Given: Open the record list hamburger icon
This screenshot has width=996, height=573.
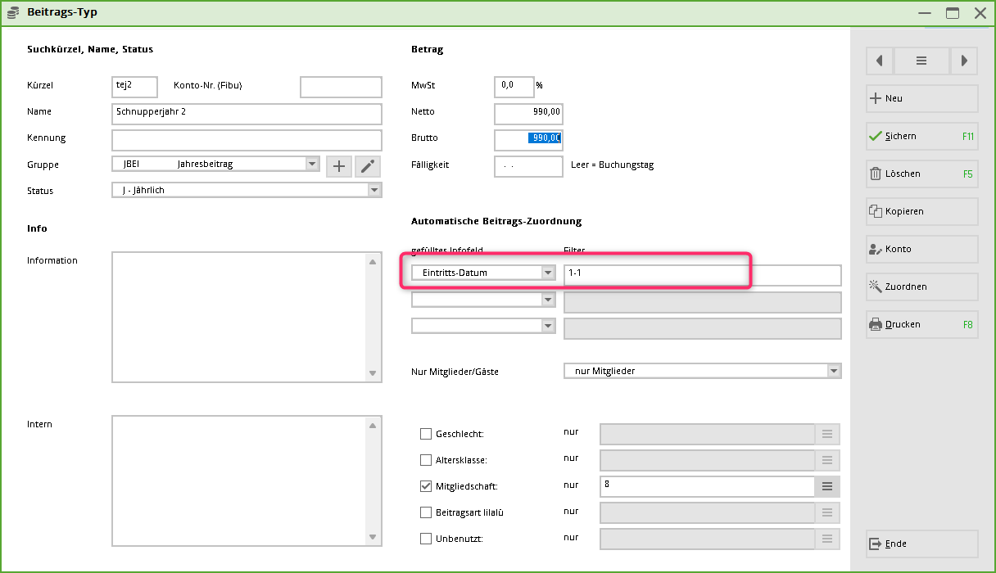Looking at the screenshot, I should [x=921, y=61].
